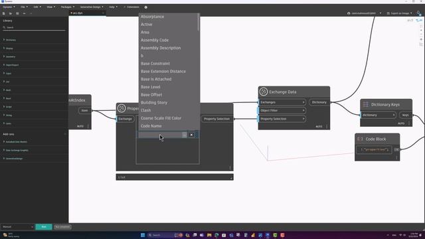This screenshot has height=239, width=425.
Task: Open Code Block node options dots
Action: pyautogui.click(x=396, y=157)
